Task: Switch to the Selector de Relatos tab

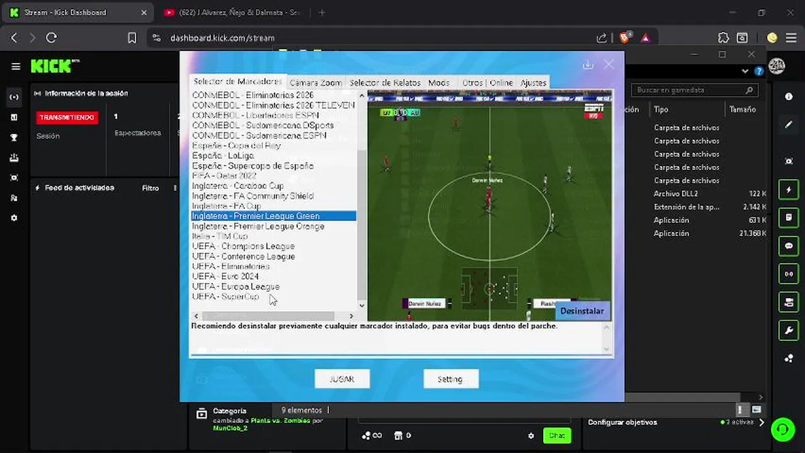Action: coord(385,82)
